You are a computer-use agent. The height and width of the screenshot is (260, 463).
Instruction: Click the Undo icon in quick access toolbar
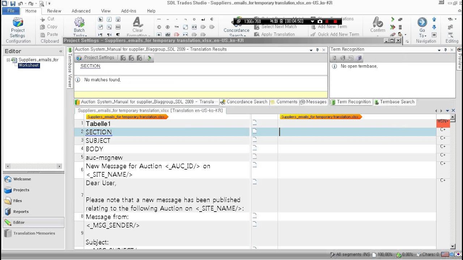point(21,4)
